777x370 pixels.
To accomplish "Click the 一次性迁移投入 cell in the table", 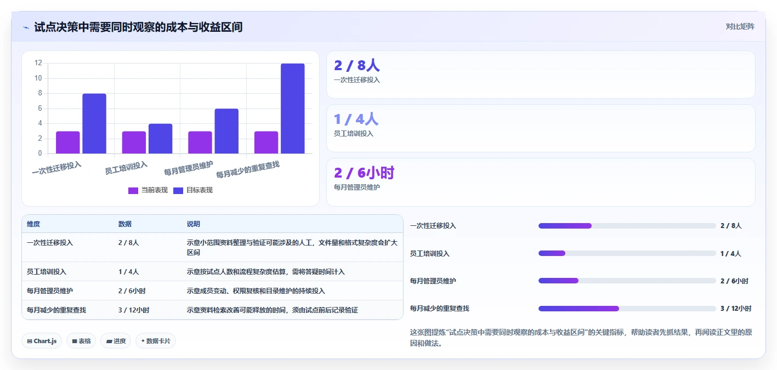I will click(x=50, y=242).
